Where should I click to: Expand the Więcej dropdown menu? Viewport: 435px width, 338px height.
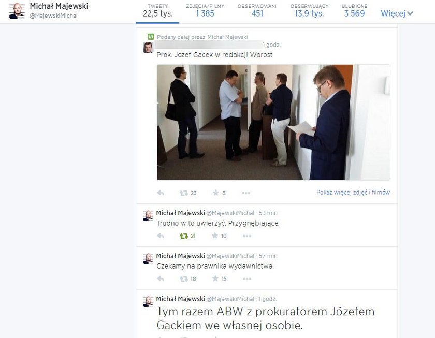pyautogui.click(x=397, y=13)
